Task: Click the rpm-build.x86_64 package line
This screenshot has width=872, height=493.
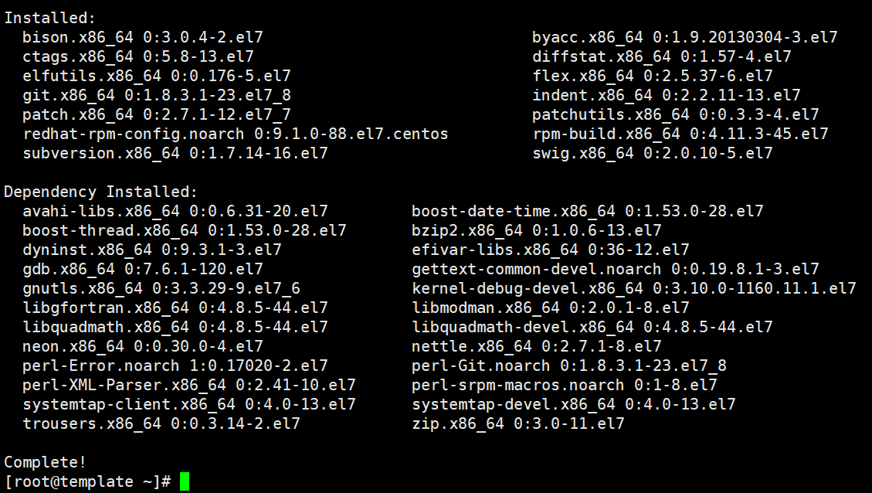Action: [x=680, y=134]
